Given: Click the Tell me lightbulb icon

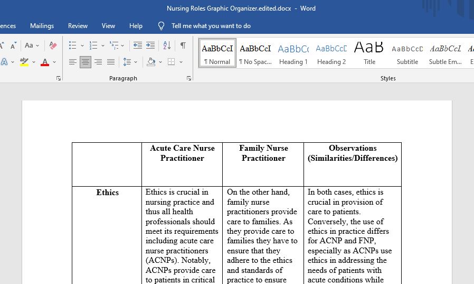Looking at the screenshot, I should [161, 26].
